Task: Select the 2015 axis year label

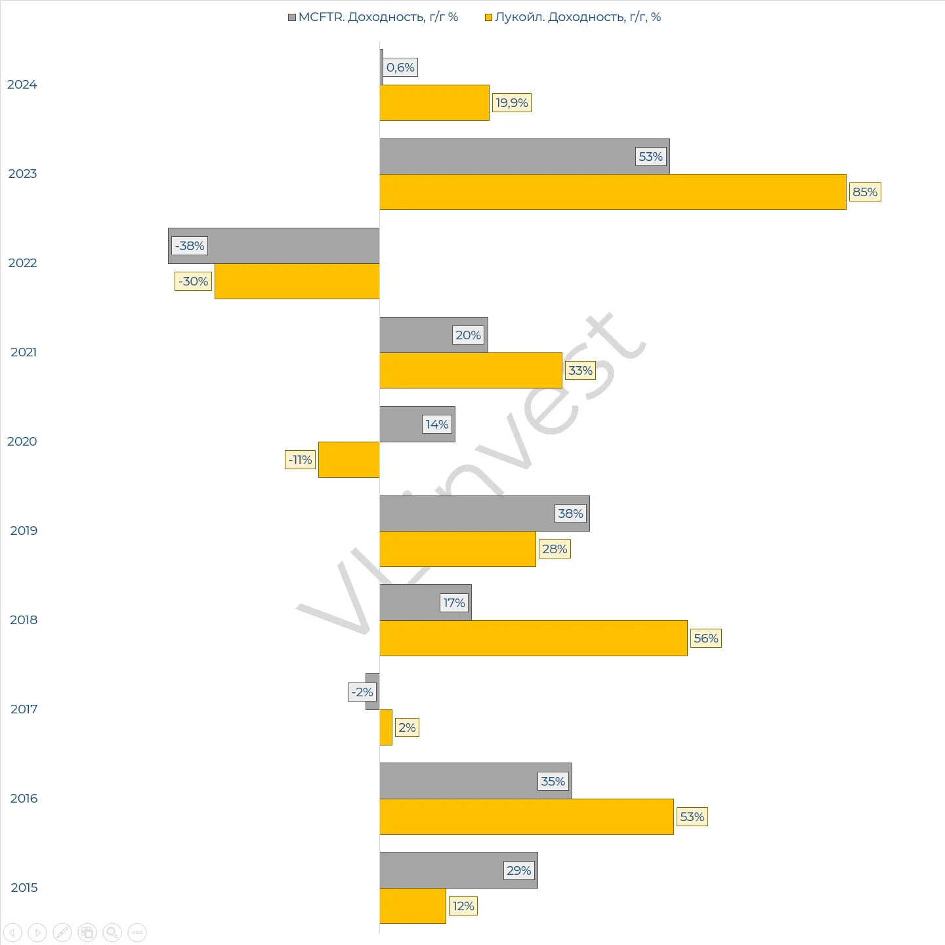Action: [24, 888]
